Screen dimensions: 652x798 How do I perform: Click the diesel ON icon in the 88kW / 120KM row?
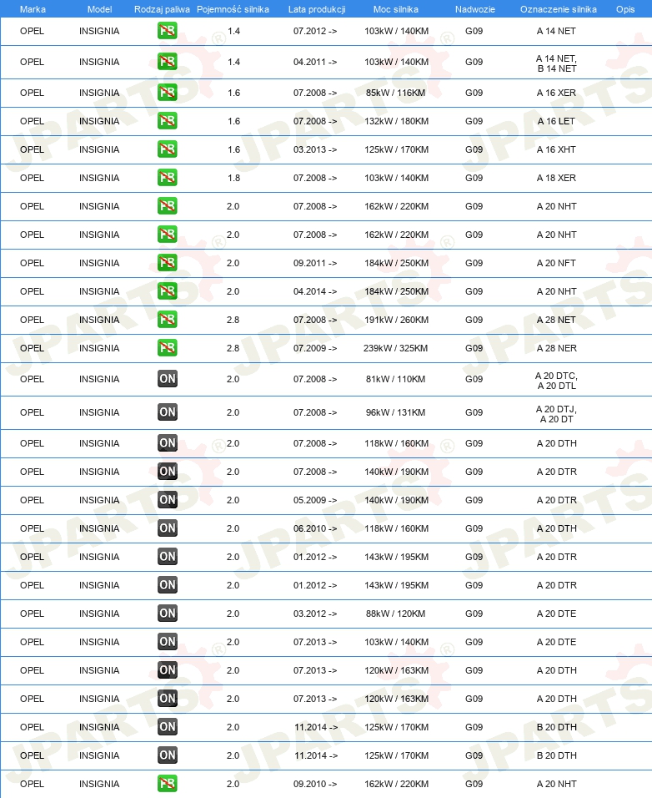pos(168,614)
